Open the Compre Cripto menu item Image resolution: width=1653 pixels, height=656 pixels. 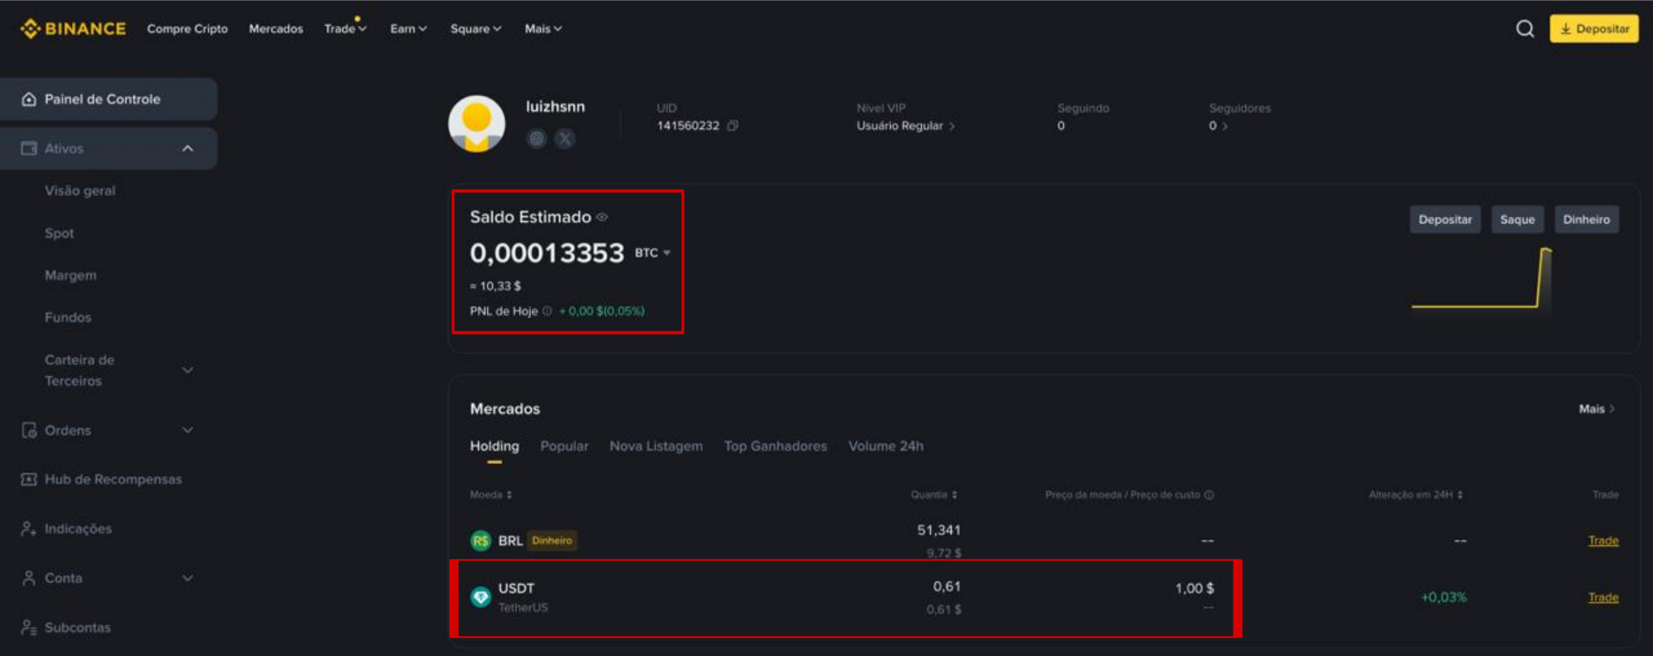(187, 29)
